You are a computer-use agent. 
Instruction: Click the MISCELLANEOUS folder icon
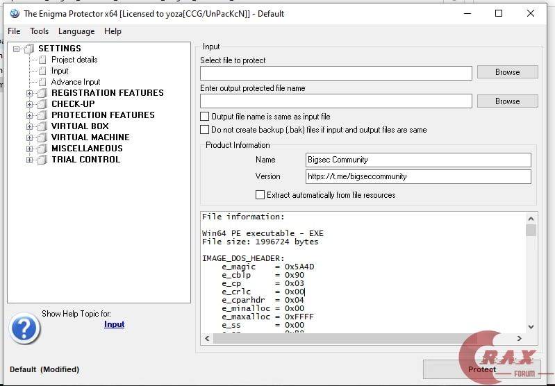42,149
